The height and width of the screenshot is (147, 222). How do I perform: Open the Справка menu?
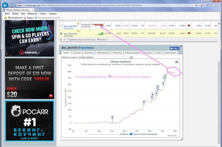pyautogui.click(x=53, y=14)
